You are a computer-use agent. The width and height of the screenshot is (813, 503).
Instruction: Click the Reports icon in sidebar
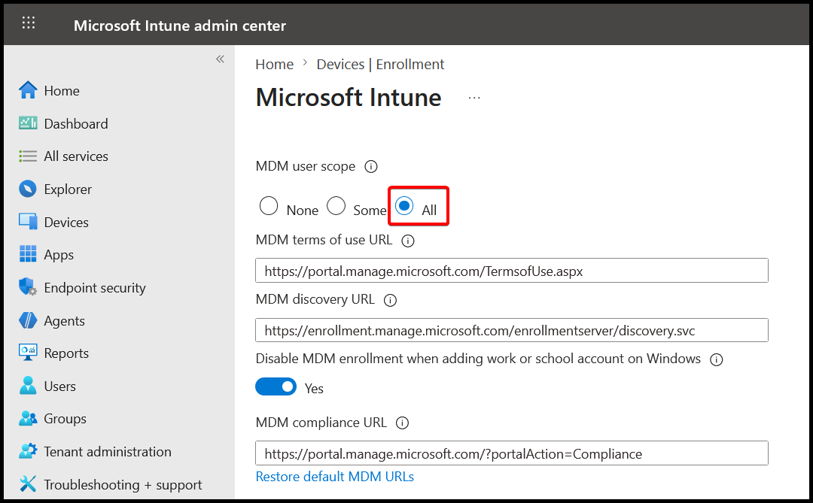pyautogui.click(x=28, y=353)
